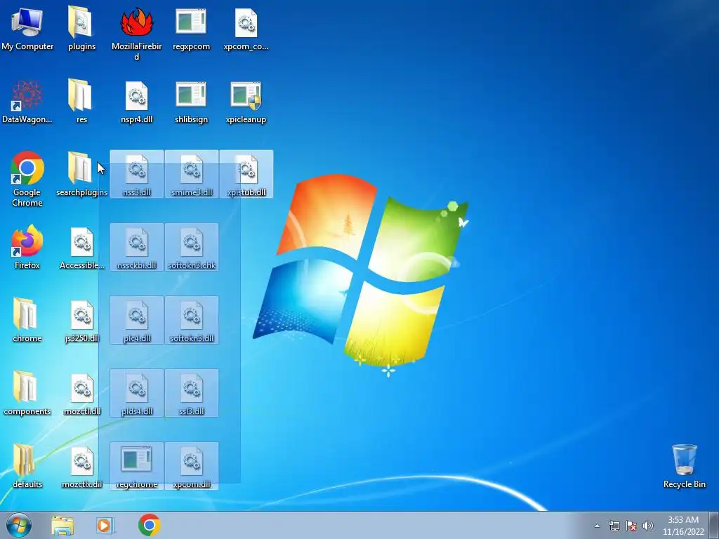This screenshot has width=719, height=539.
Task: Select the nss3.dll file icon
Action: pos(137,174)
